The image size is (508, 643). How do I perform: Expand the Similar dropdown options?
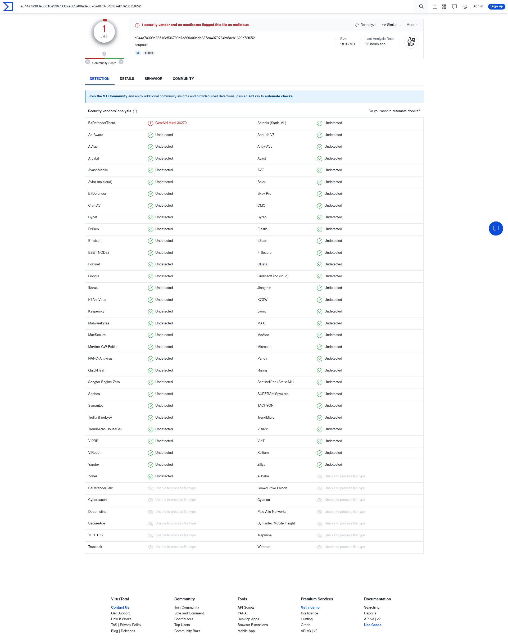(x=391, y=25)
